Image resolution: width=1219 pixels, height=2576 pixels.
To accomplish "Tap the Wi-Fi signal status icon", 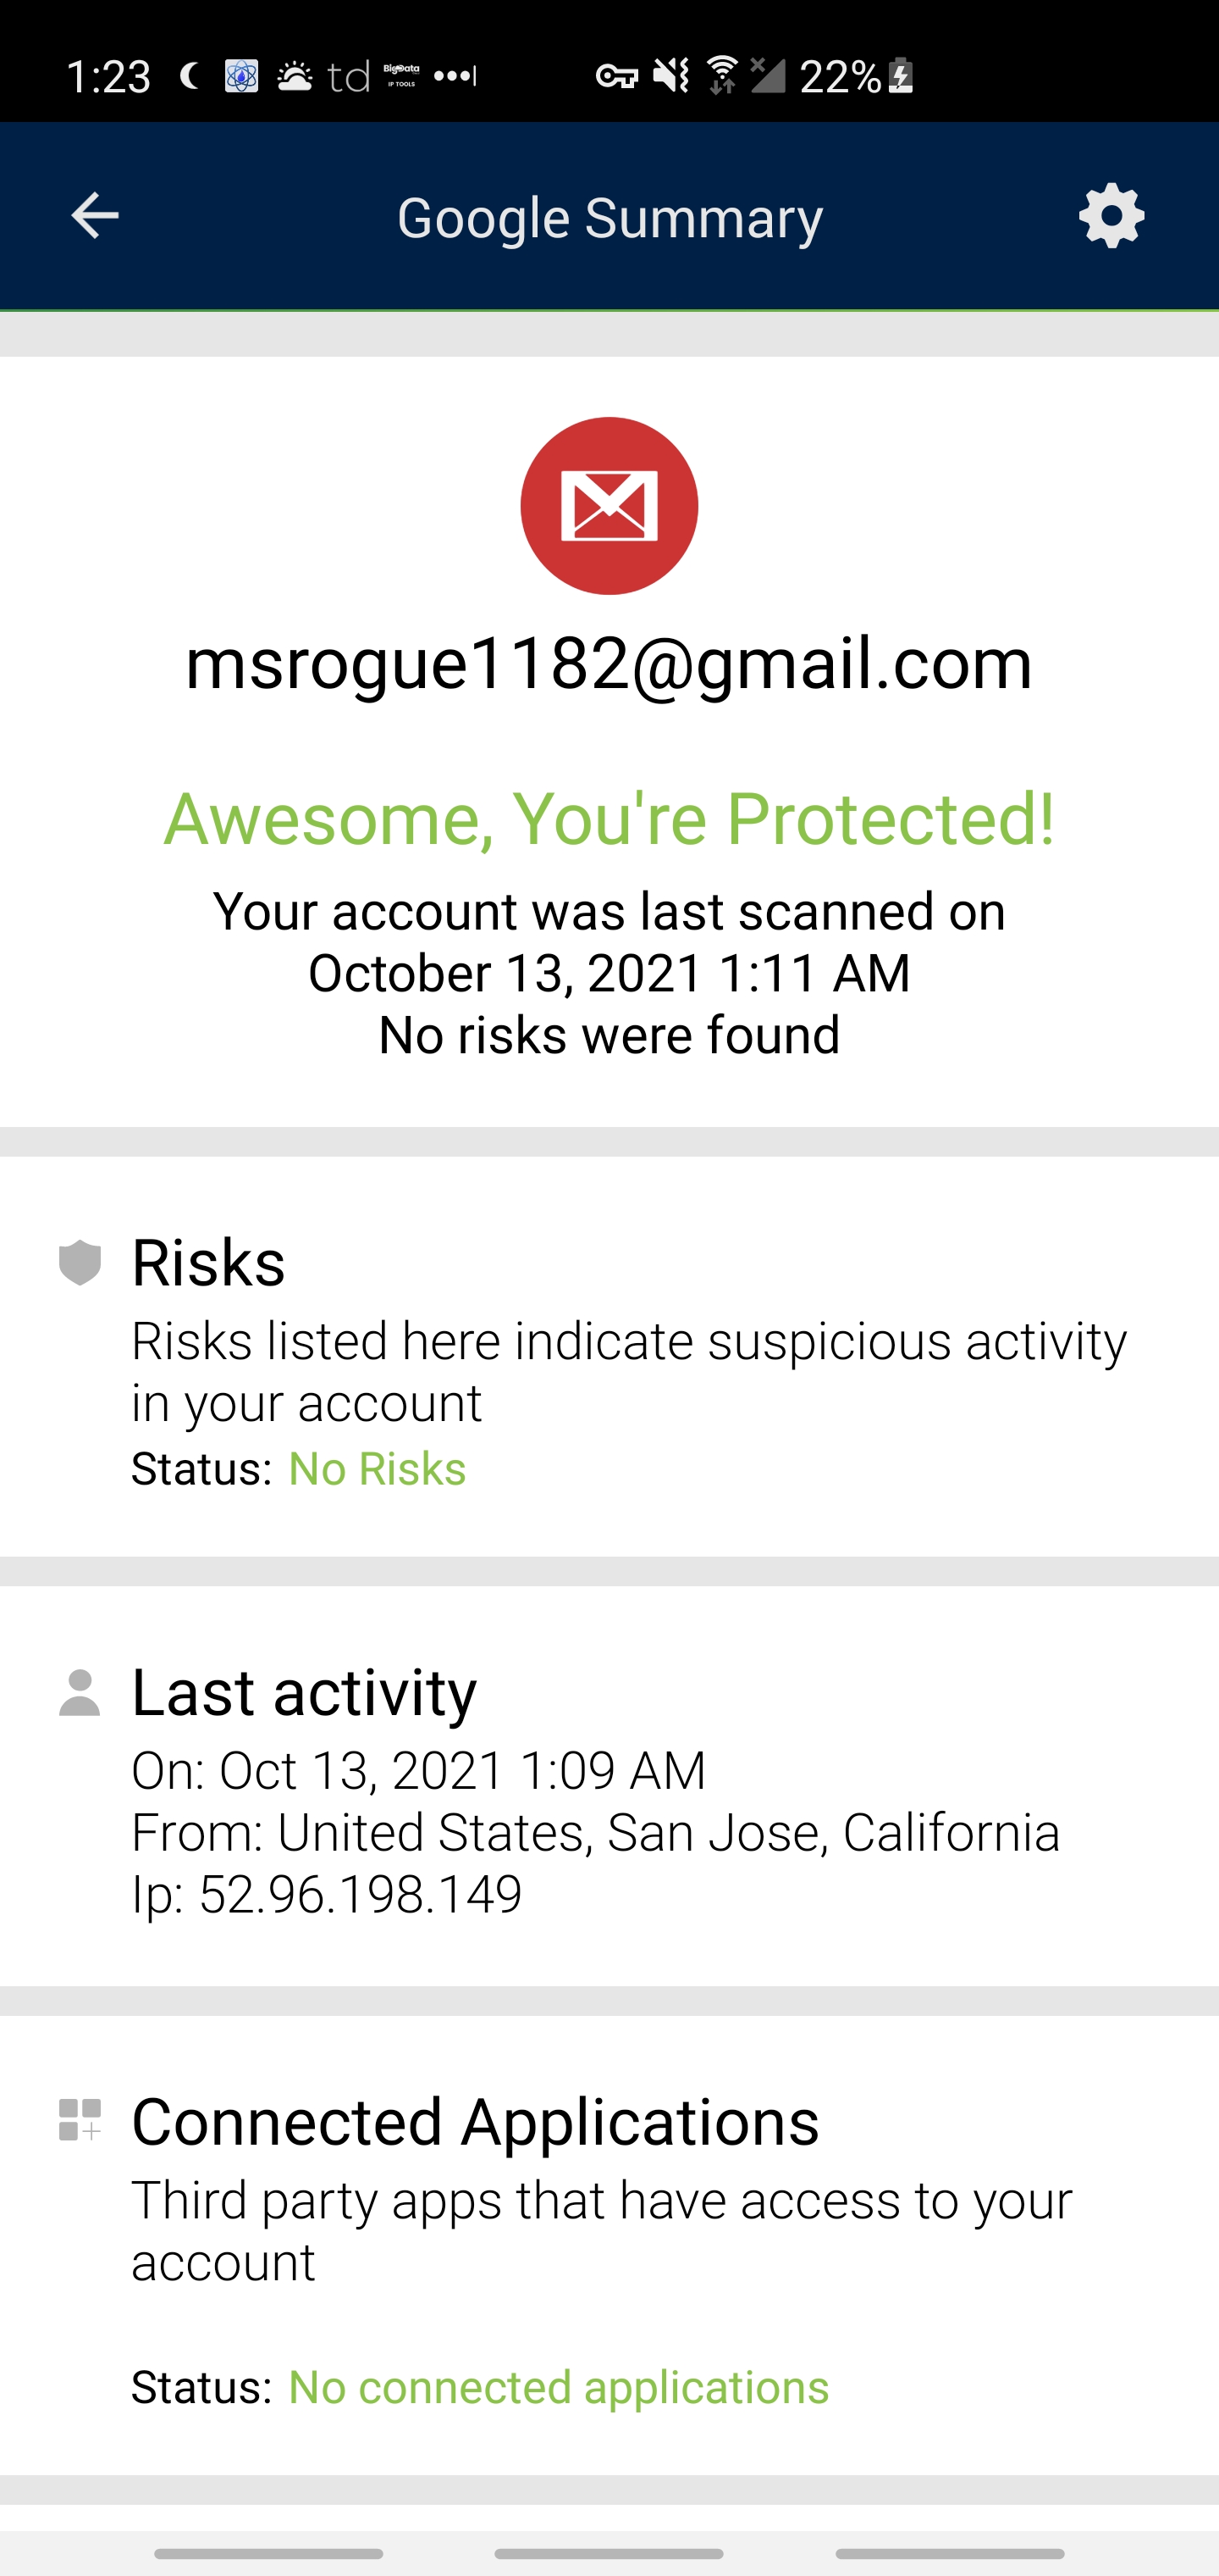I will [721, 76].
